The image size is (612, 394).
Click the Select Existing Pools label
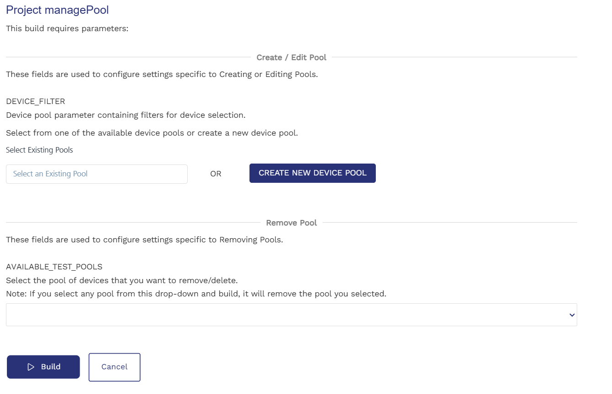point(39,150)
